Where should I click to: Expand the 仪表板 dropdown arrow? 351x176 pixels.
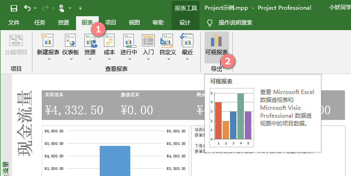[x=71, y=59]
